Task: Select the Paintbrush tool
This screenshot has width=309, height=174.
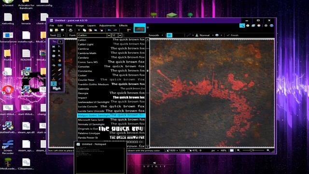Action: pyautogui.click(x=54, y=70)
